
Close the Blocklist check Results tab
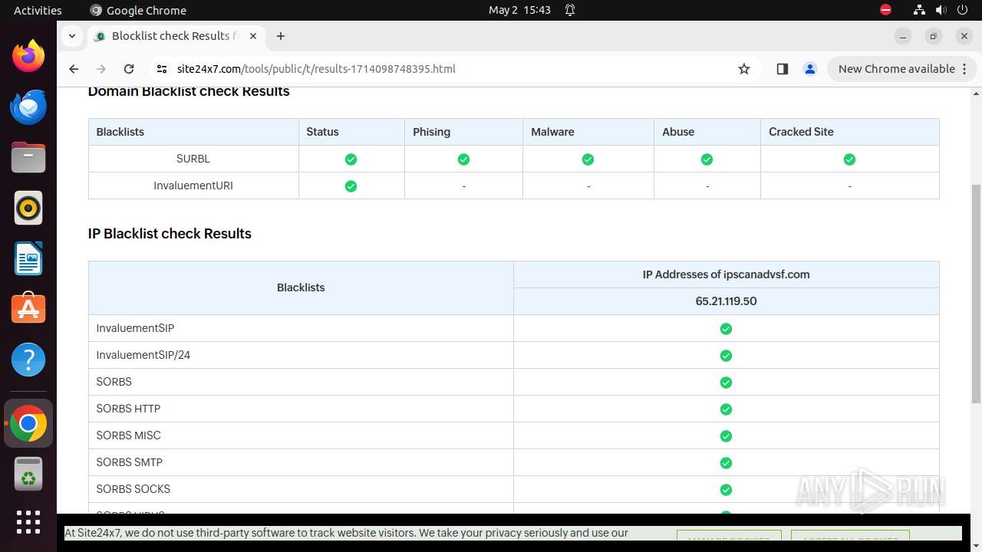pos(253,36)
